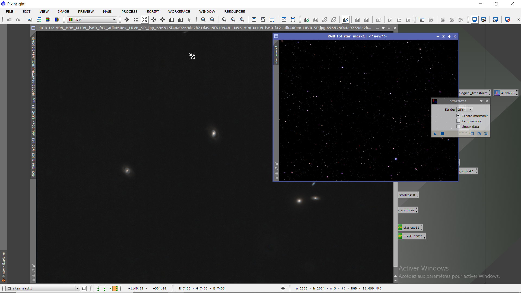Apply StarNet2 with the blue square button

(x=442, y=133)
